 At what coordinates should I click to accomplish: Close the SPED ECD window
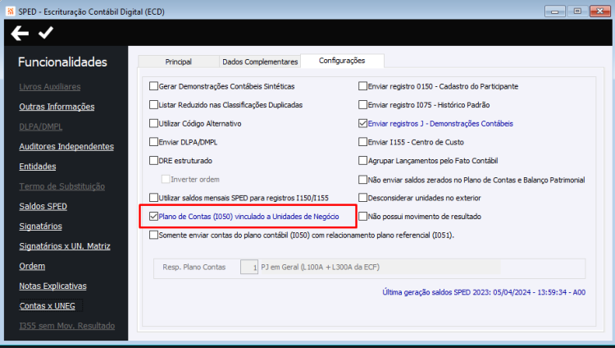[600, 11]
